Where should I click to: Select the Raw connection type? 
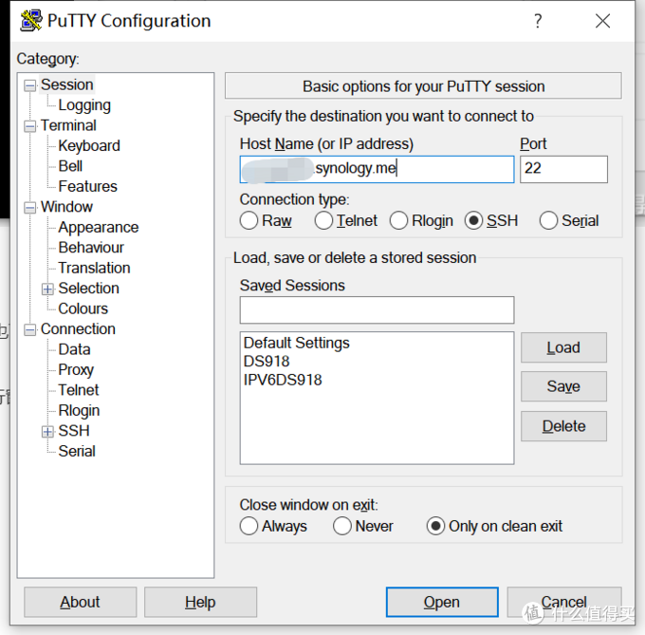tap(249, 220)
